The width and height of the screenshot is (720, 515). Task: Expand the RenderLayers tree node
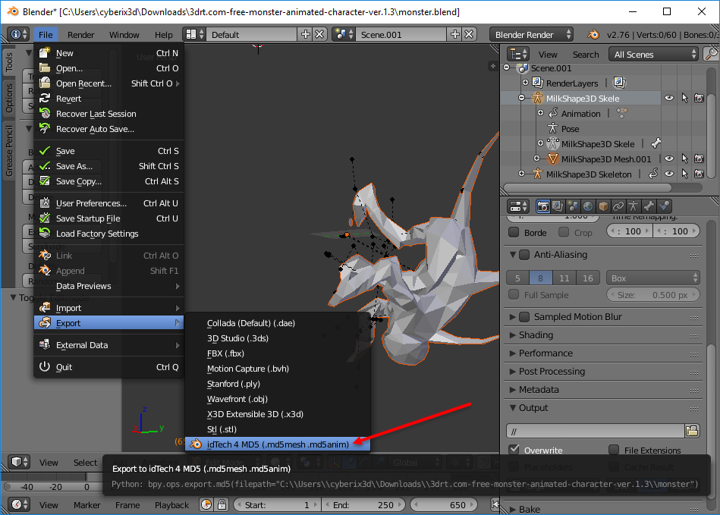click(x=525, y=83)
